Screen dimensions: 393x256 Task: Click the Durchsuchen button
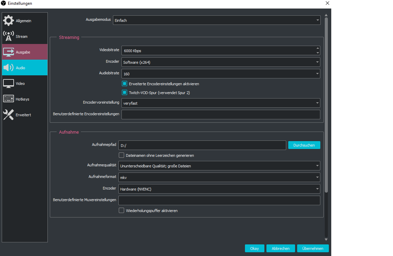[x=304, y=145]
